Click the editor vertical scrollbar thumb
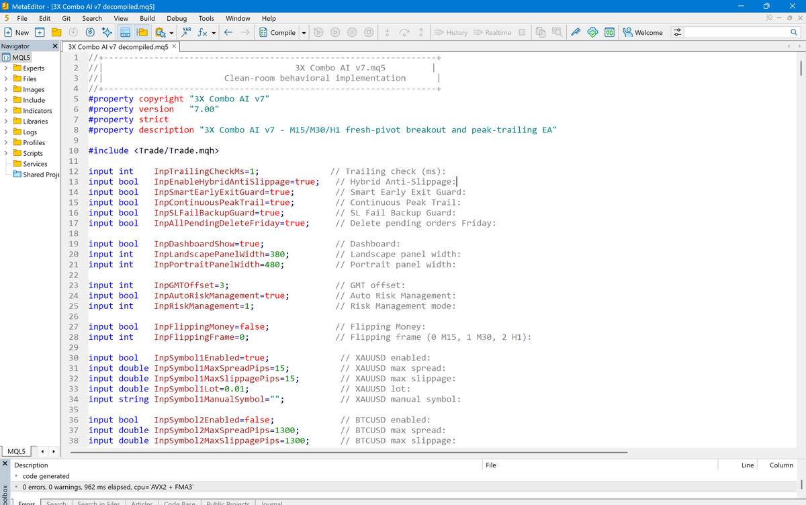The image size is (806, 505). (801, 70)
